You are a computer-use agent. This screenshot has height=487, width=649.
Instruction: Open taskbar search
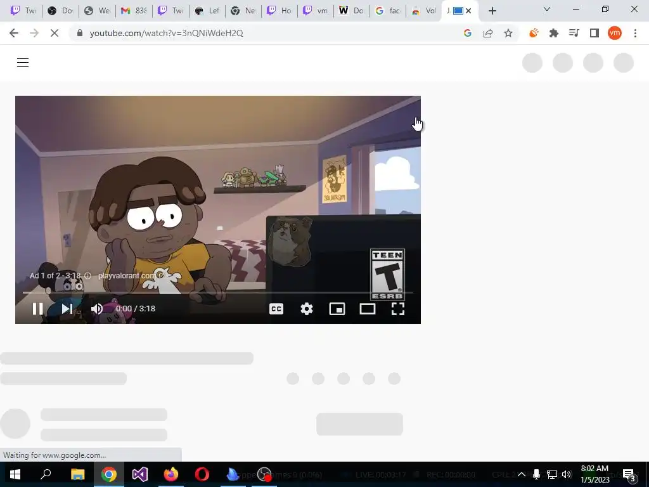pyautogui.click(x=46, y=474)
